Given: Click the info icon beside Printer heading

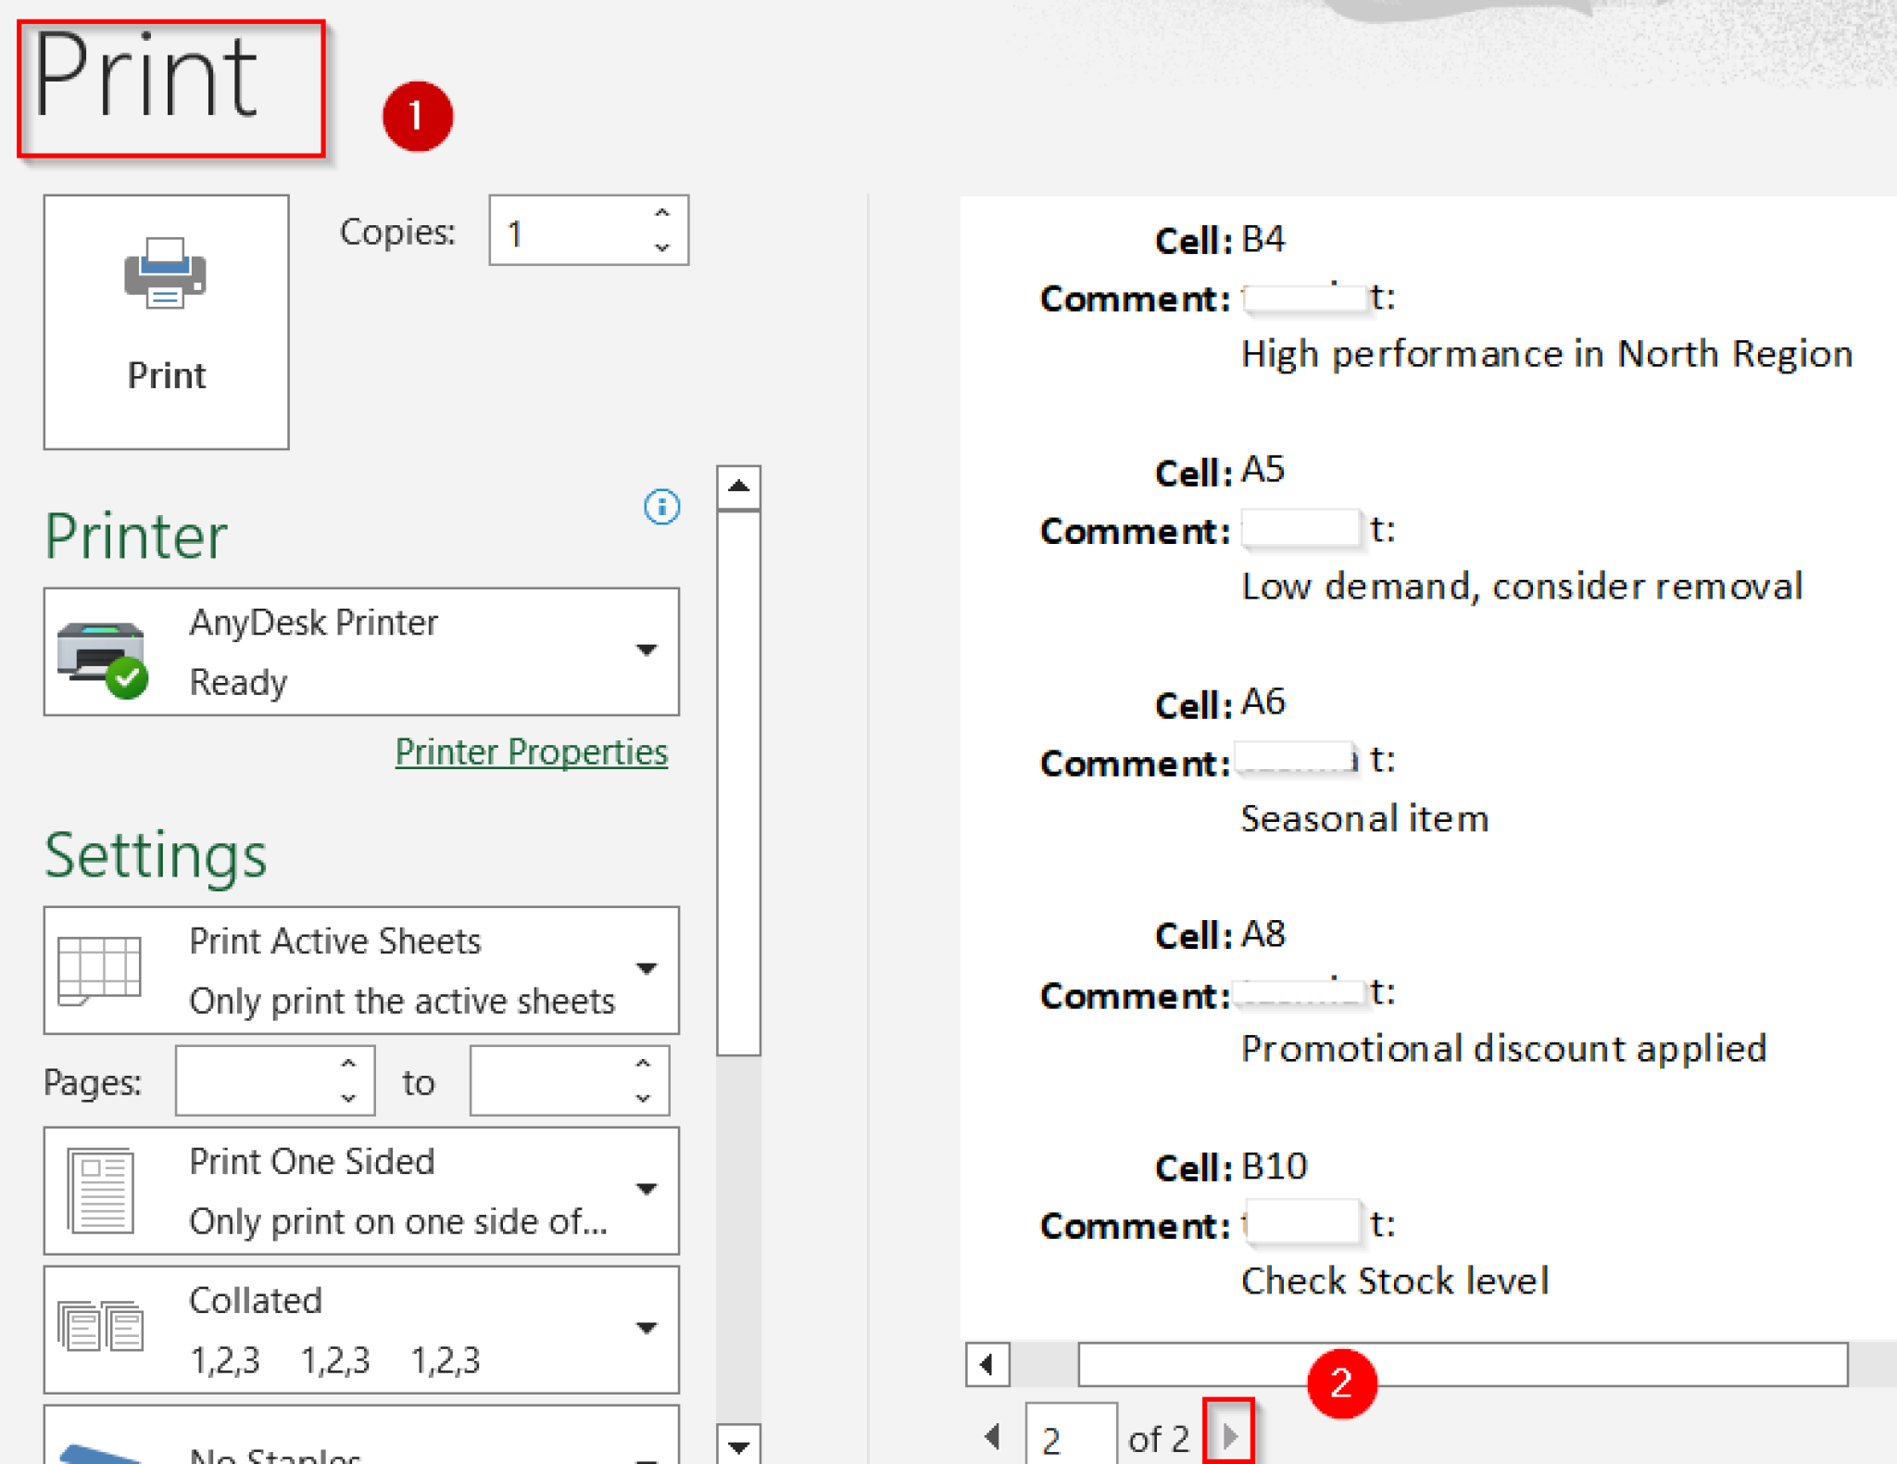Looking at the screenshot, I should (x=660, y=508).
